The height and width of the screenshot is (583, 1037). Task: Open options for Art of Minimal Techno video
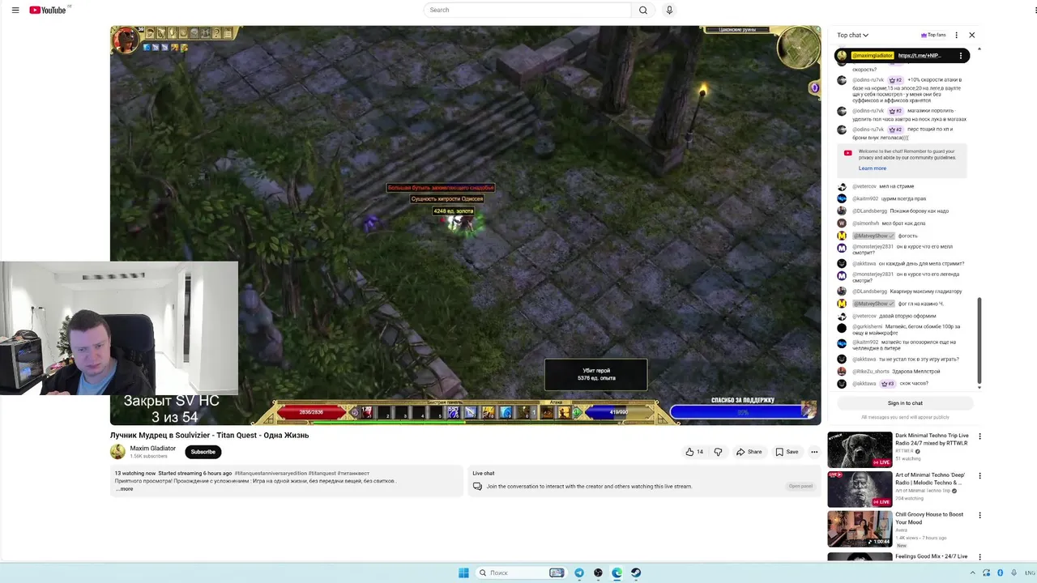979,476
